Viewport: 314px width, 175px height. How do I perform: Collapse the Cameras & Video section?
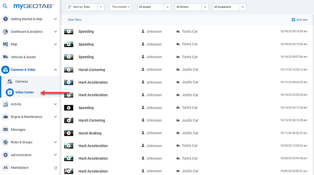[55, 70]
